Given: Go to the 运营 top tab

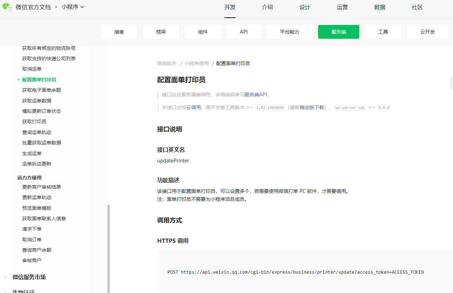Looking at the screenshot, I should pos(342,7).
